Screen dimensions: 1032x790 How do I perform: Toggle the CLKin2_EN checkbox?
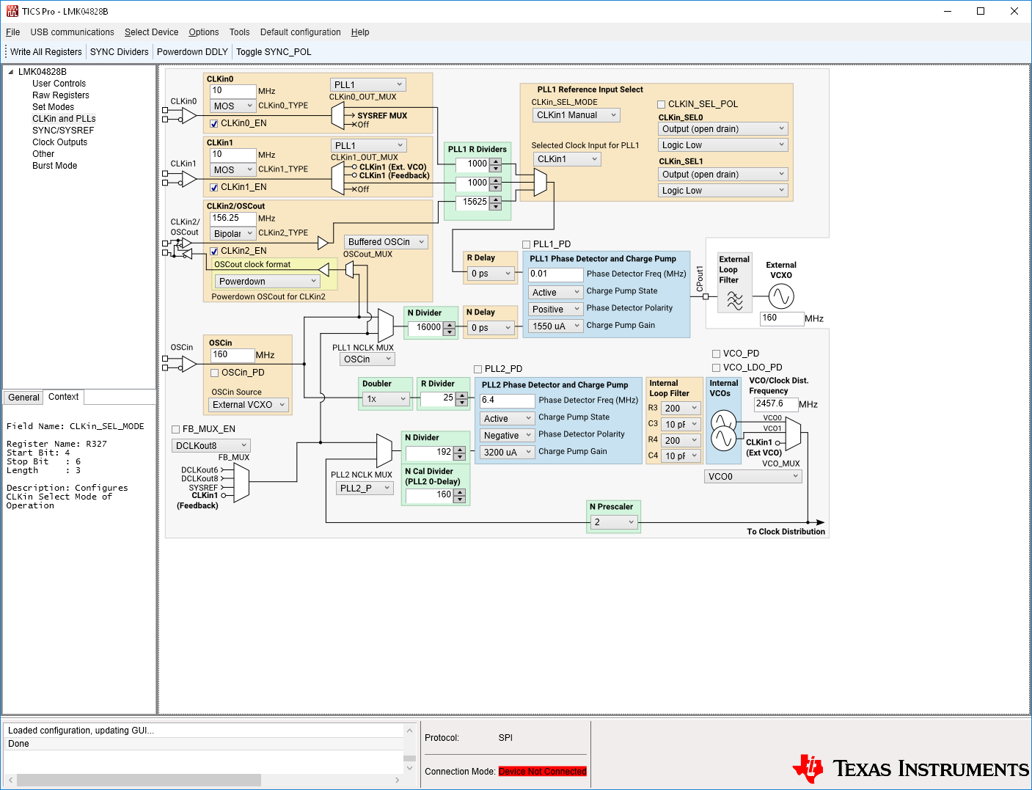(x=214, y=252)
